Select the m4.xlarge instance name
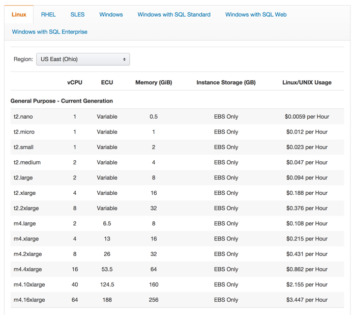Image resolution: width=355 pixels, height=315 pixels. (26, 239)
